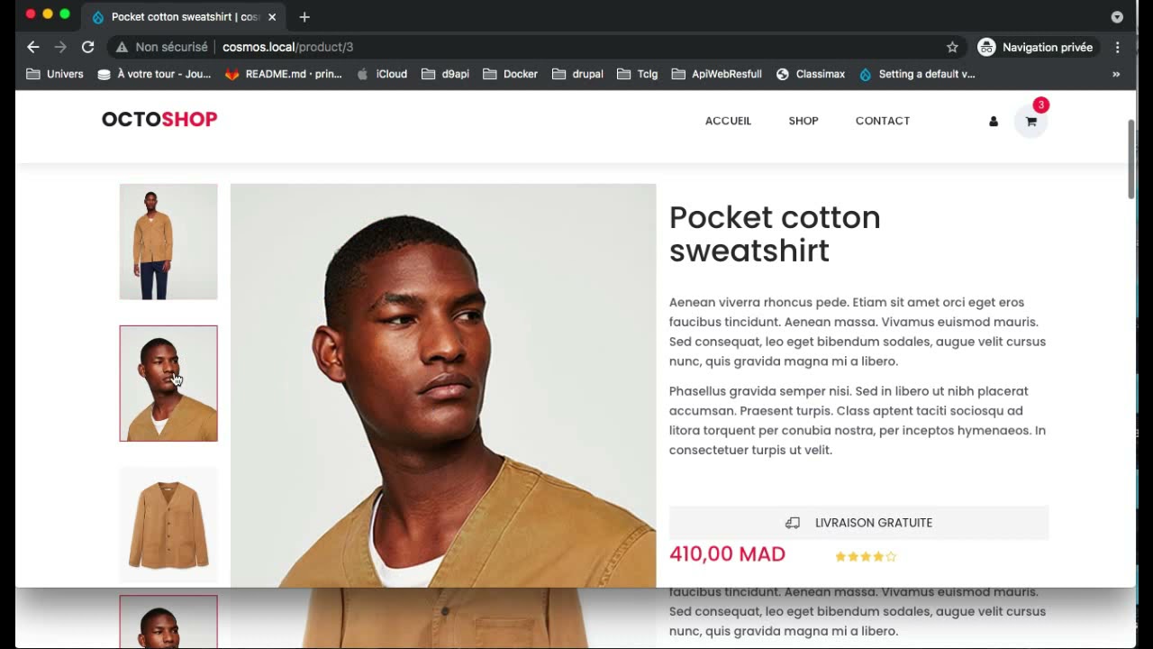Reload the page with the refresh icon
Image resolution: width=1153 pixels, height=649 pixels.
tap(87, 47)
